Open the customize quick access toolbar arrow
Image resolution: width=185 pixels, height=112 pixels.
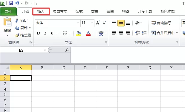tap(36, 4)
